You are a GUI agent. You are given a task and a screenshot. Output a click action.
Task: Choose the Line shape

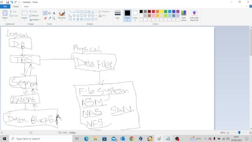click(70, 12)
